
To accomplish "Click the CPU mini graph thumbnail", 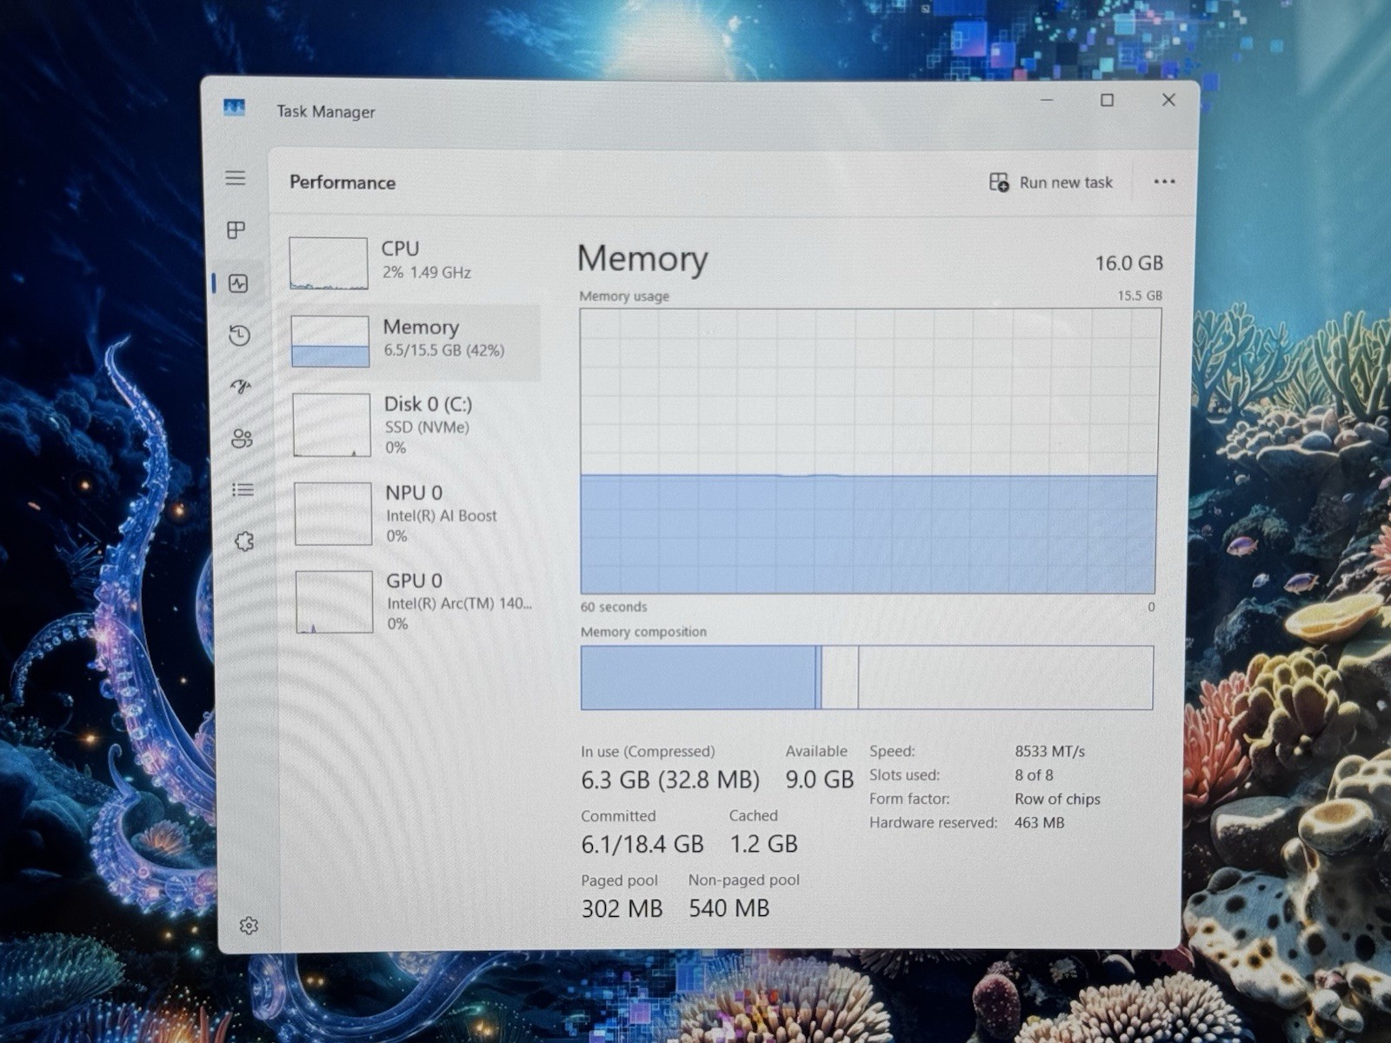I will 329,262.
